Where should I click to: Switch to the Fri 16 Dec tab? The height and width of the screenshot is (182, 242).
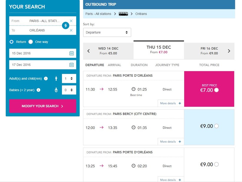tap(209, 51)
